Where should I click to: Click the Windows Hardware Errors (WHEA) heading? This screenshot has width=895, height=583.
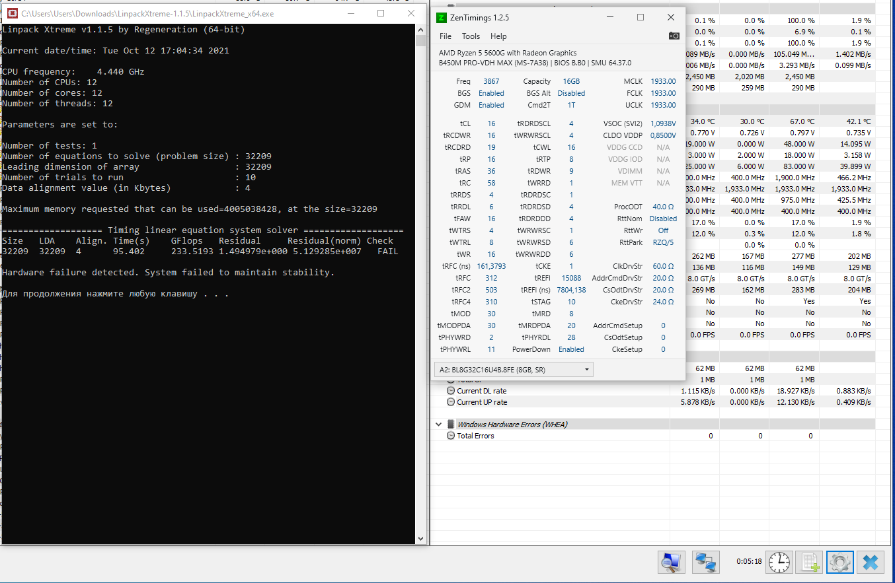pos(512,425)
